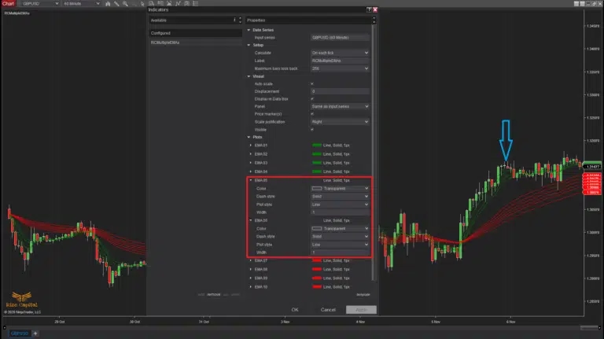Open the Calculate dropdown

coord(340,53)
